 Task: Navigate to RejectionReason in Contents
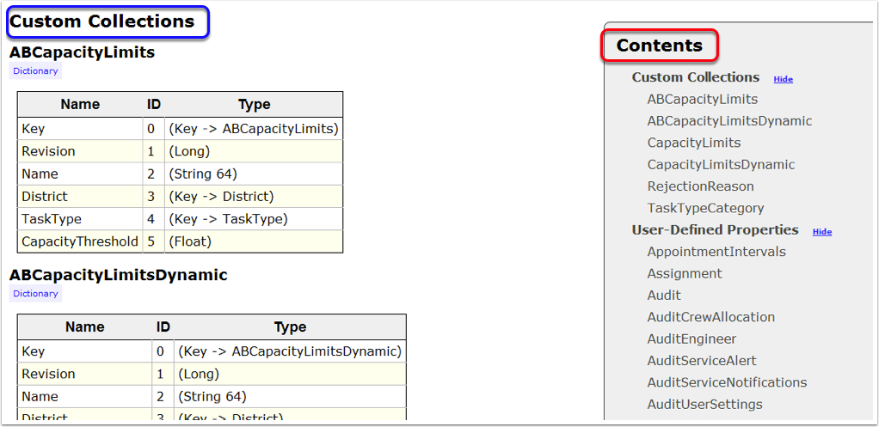coord(700,186)
